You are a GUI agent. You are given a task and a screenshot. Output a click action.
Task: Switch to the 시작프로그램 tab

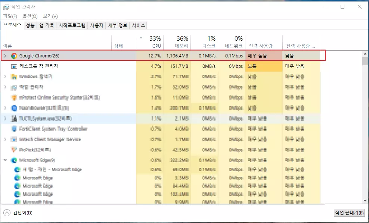tap(72, 25)
